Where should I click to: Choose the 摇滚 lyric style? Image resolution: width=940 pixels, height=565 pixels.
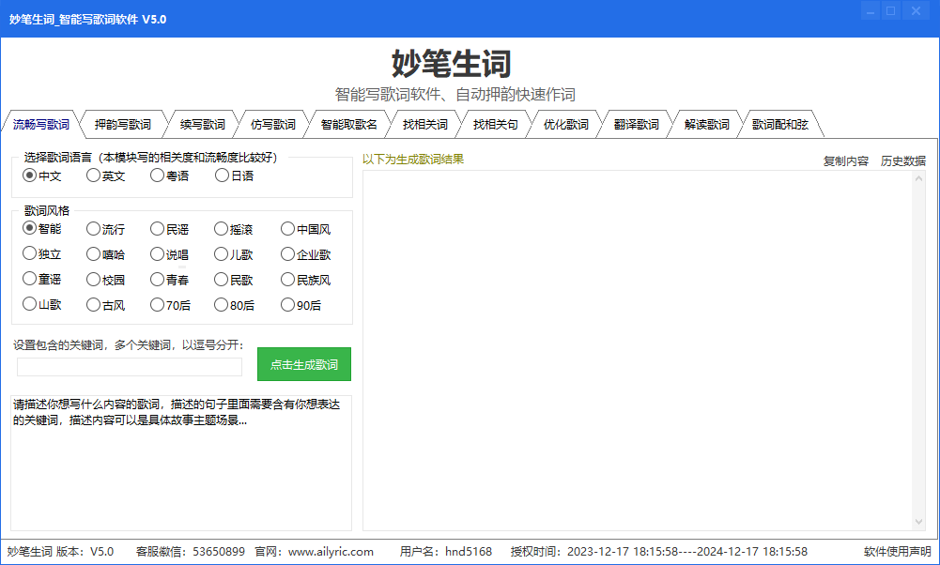[x=234, y=229]
